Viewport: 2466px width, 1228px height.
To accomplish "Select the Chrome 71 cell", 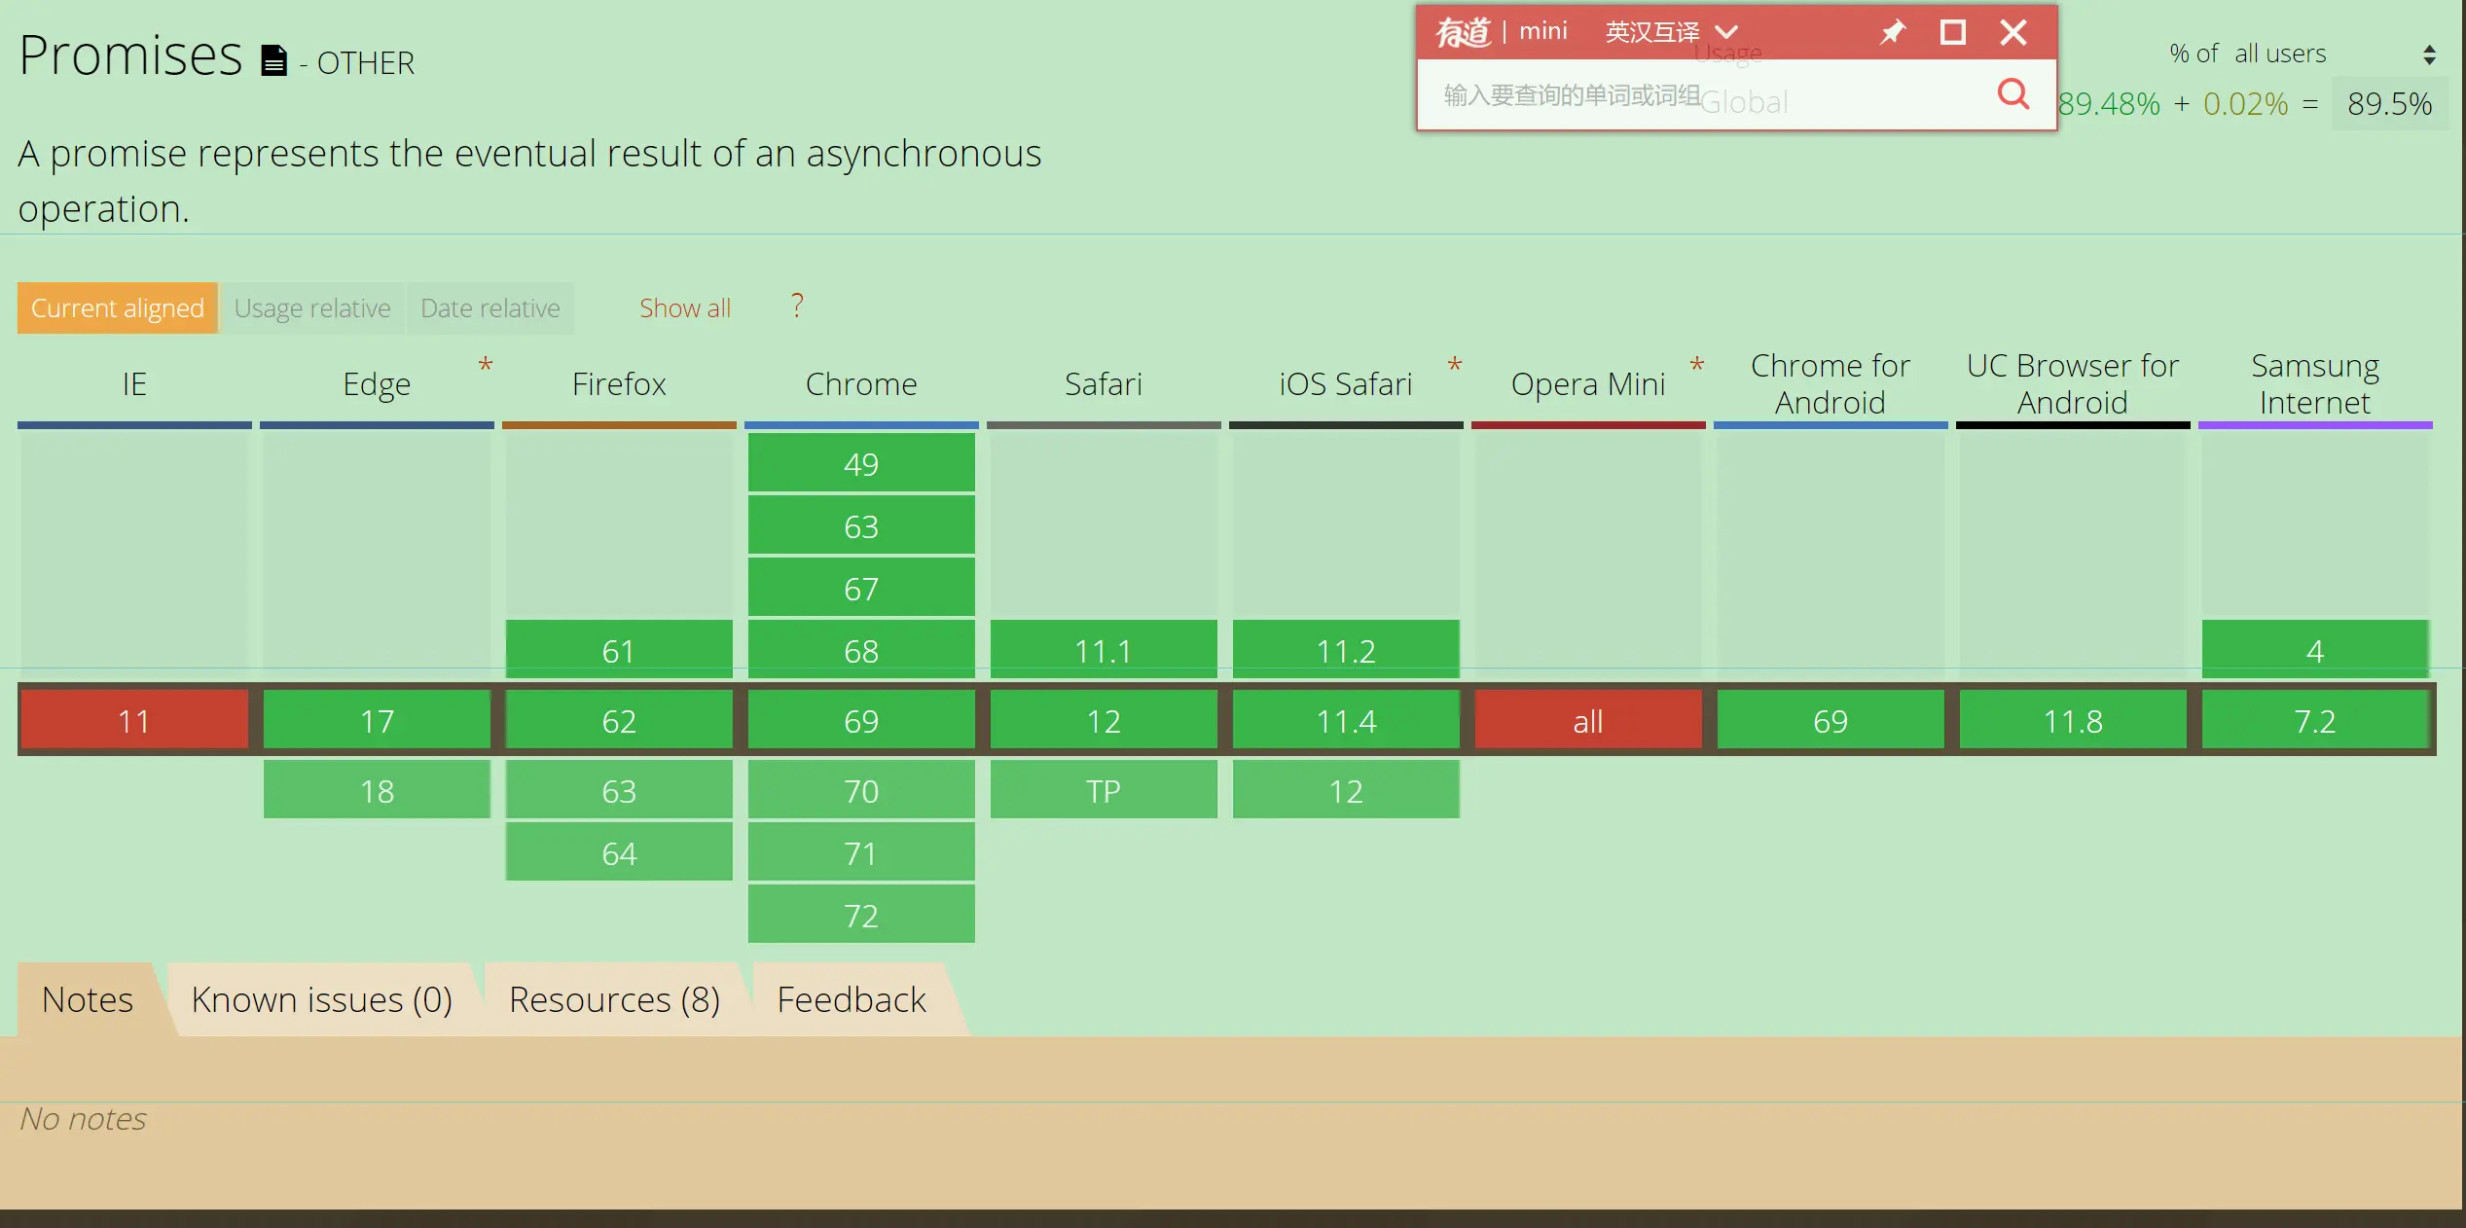I will (861, 852).
